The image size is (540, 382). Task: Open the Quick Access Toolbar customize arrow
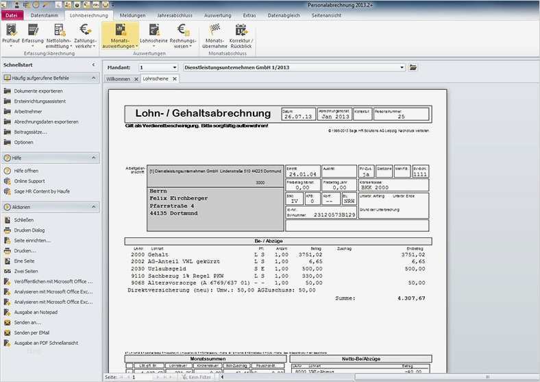tap(112, 5)
